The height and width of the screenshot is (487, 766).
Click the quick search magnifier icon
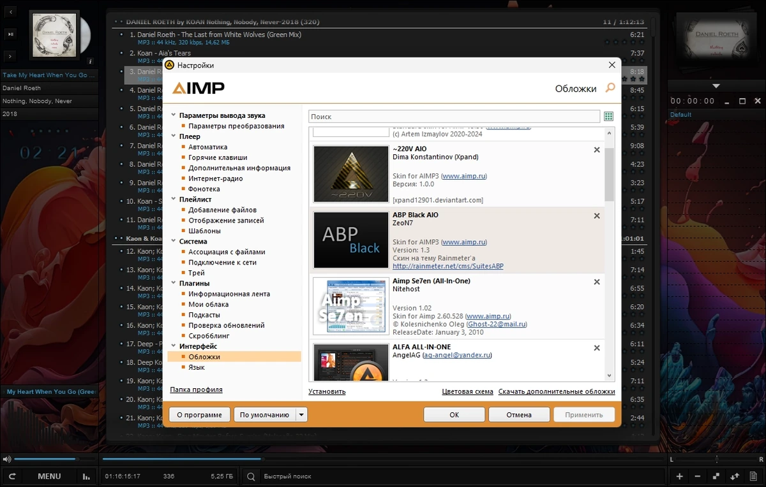[251, 476]
